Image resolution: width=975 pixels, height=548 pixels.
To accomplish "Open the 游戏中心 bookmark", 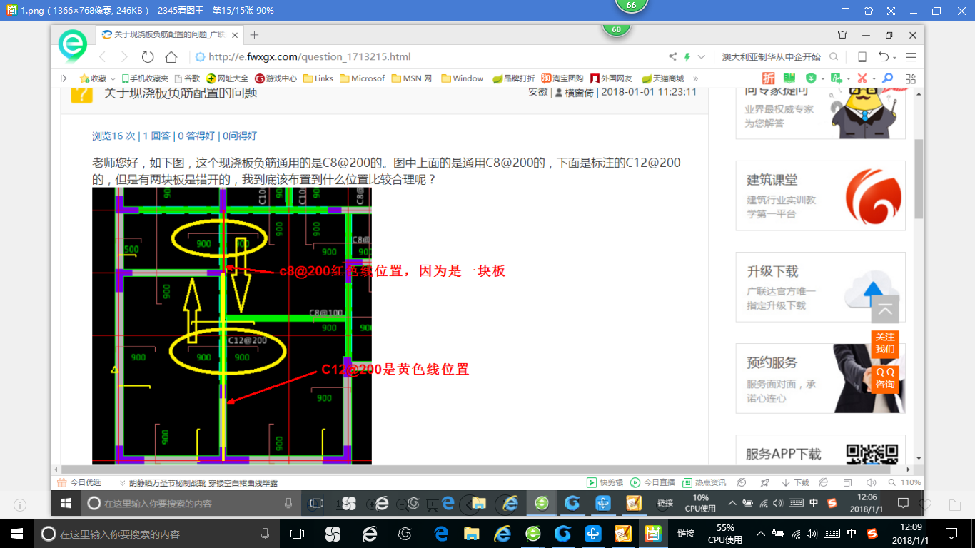I will pos(276,78).
